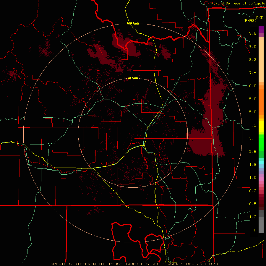Click the 7.4 color scale value

click(x=253, y=73)
